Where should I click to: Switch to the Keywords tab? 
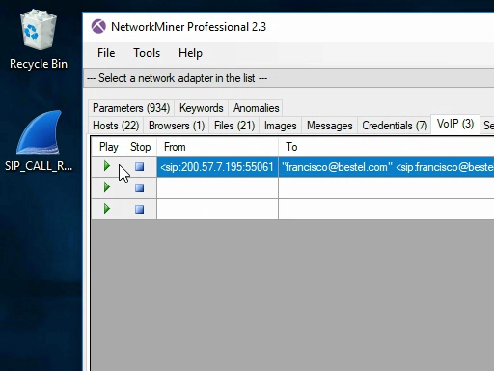[x=202, y=108]
